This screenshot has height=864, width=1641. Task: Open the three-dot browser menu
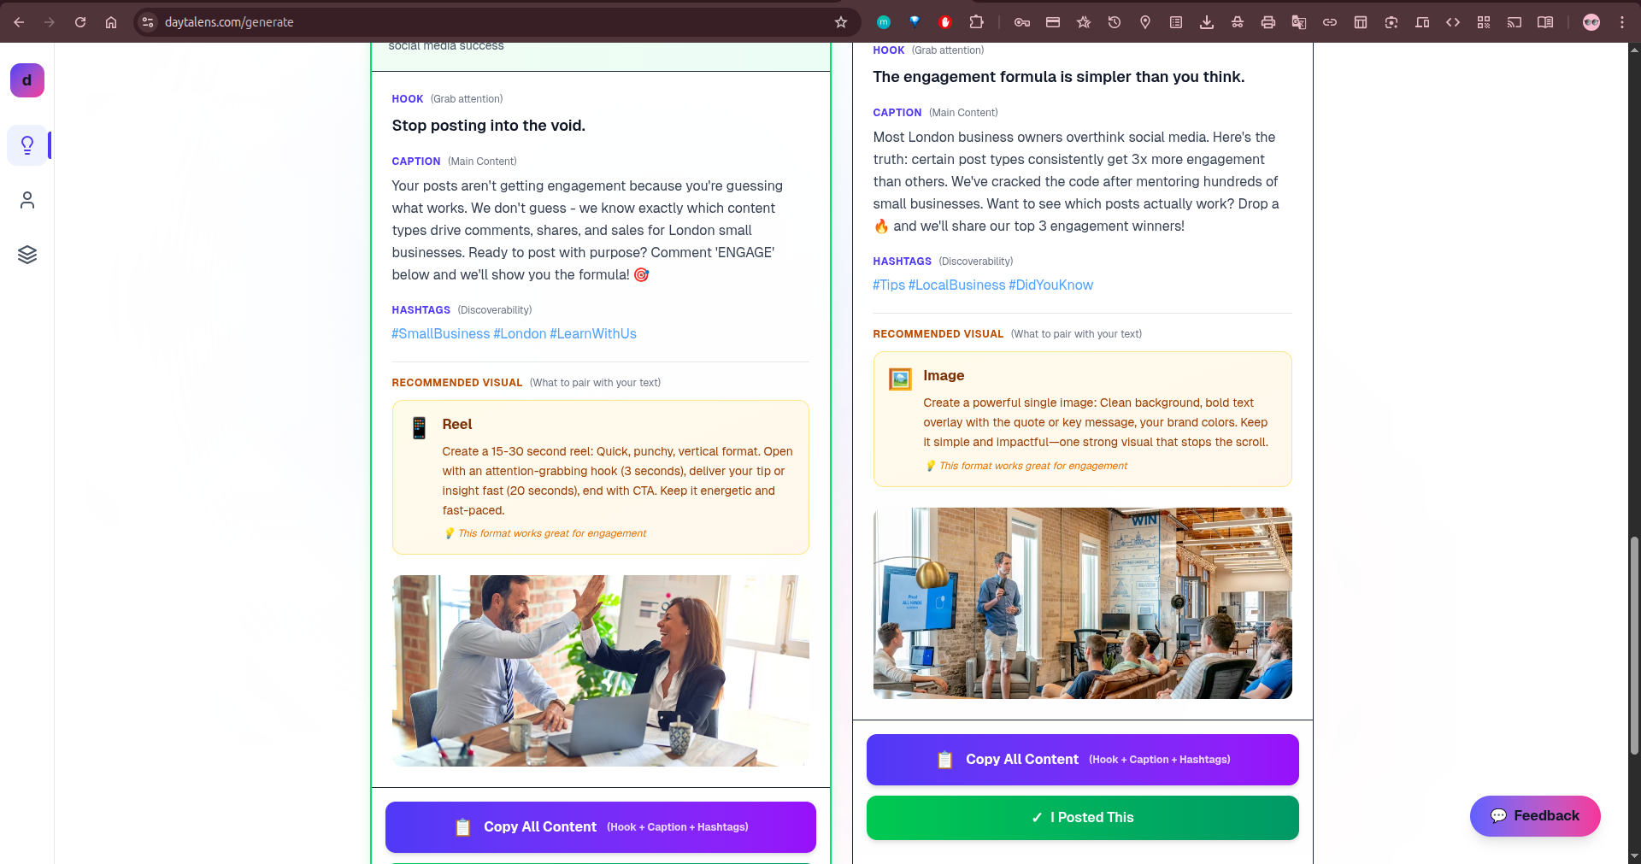[1623, 22]
